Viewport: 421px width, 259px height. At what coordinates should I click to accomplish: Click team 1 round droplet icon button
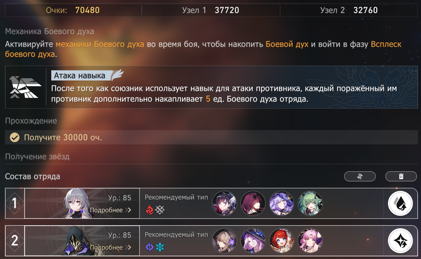tap(400, 203)
